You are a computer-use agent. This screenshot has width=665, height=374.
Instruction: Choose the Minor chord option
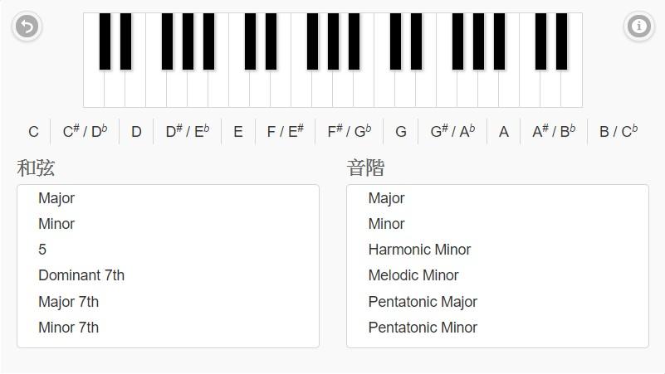[x=56, y=224]
